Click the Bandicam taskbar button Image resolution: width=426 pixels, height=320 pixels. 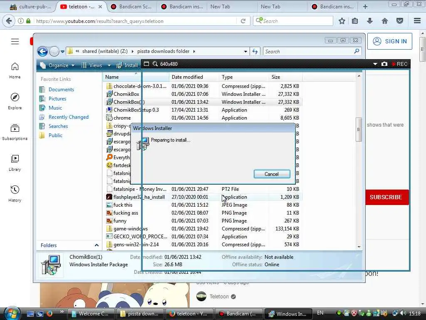point(238,314)
